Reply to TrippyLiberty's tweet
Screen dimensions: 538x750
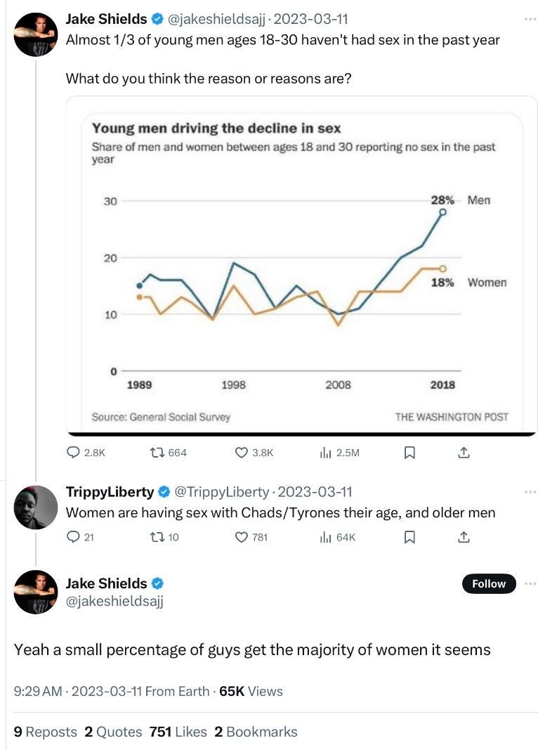pos(73,538)
